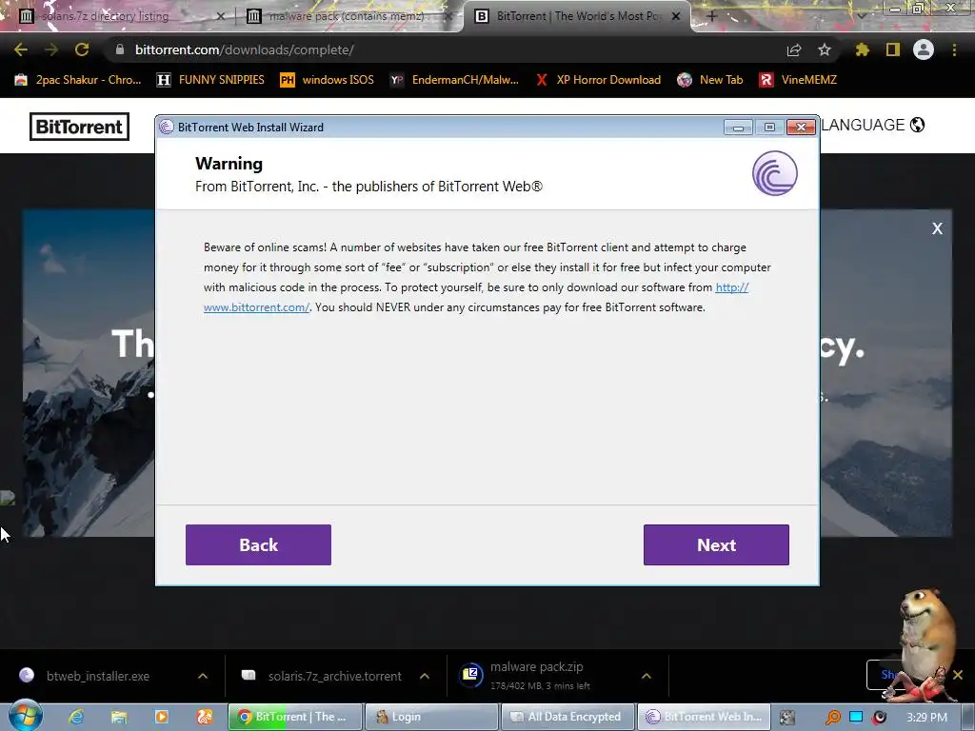Open New Tab bookmark
Screen dimensions: 975x731
pyautogui.click(x=710, y=80)
